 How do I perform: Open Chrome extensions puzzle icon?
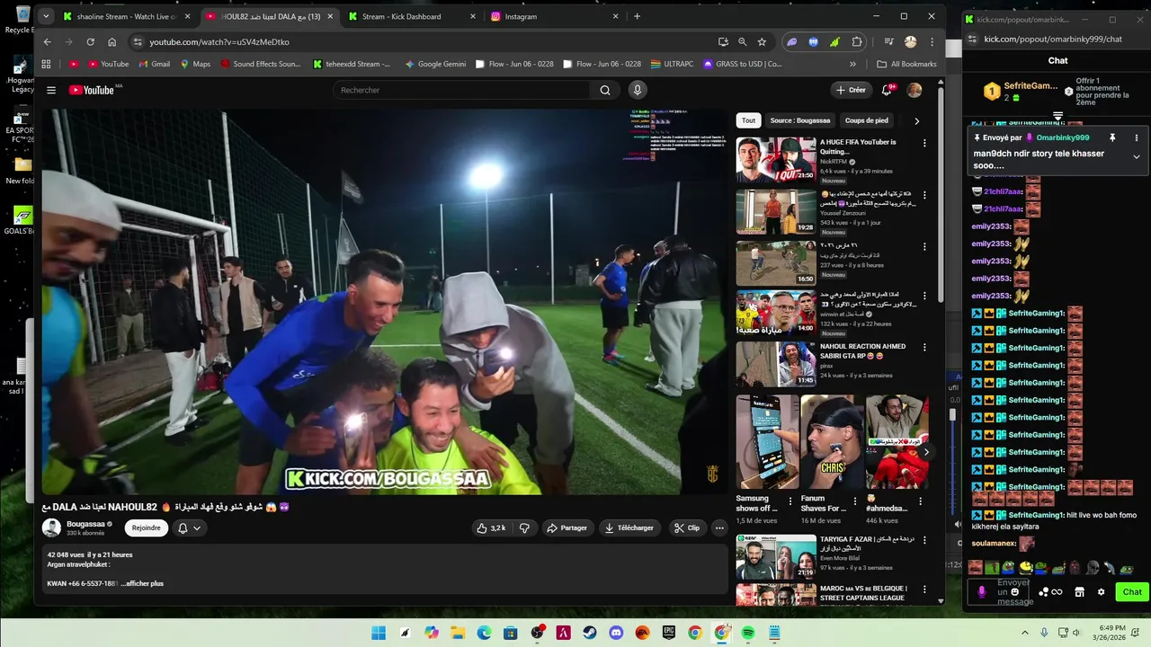[857, 41]
